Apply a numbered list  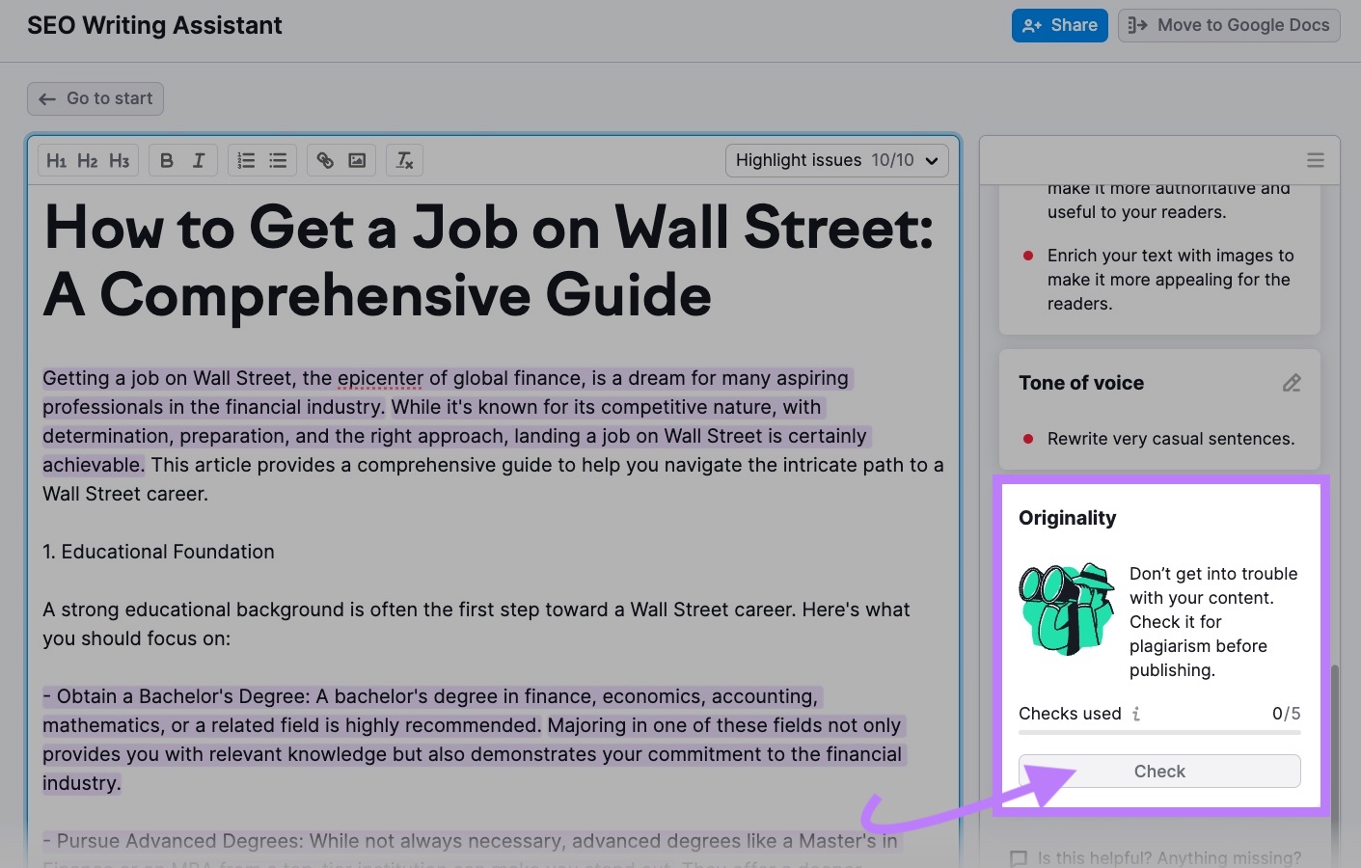click(x=245, y=160)
